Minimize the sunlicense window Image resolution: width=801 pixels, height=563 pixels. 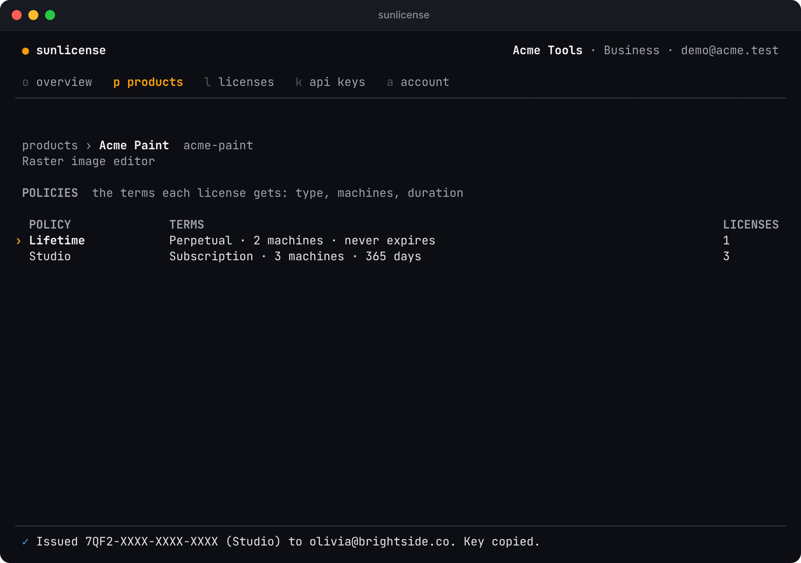[33, 15]
